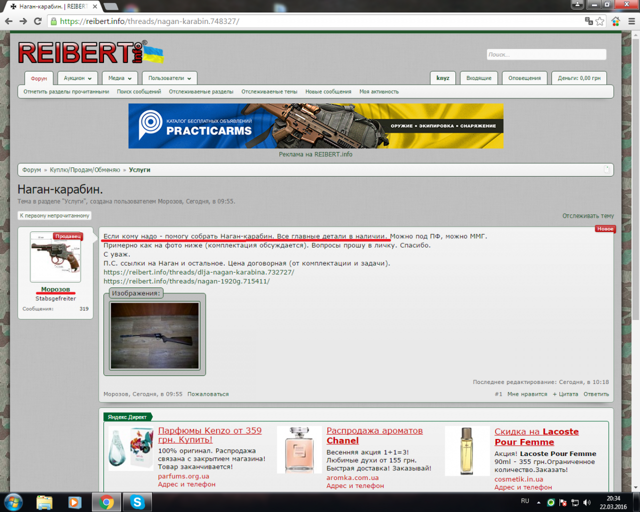Reload the page with the refresh icon

[x=37, y=21]
